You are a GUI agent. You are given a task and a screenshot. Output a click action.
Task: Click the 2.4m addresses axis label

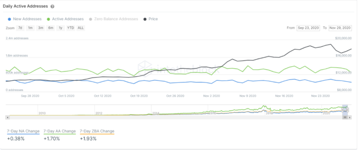[17, 38]
